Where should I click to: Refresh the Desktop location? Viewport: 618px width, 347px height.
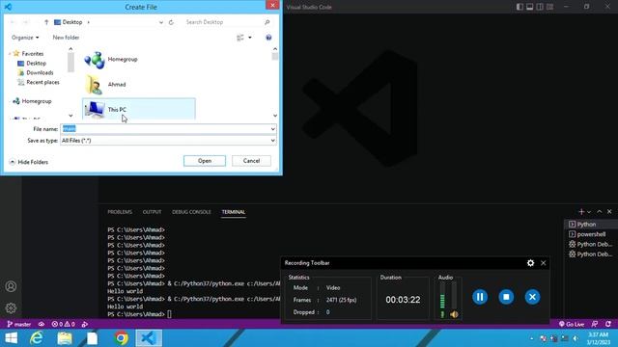(x=171, y=22)
